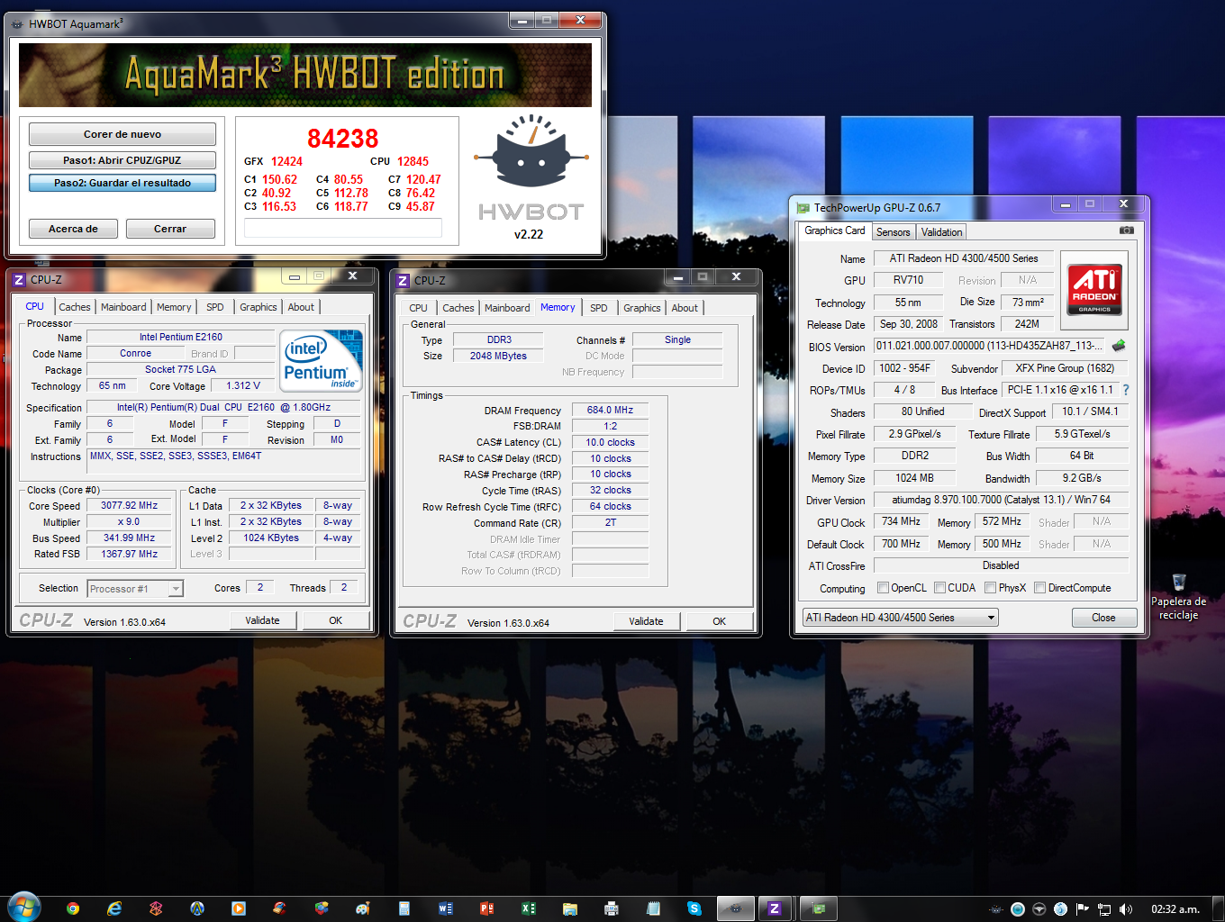Launch Internet Explorer from the taskbar
The width and height of the screenshot is (1225, 922).
pos(114,908)
